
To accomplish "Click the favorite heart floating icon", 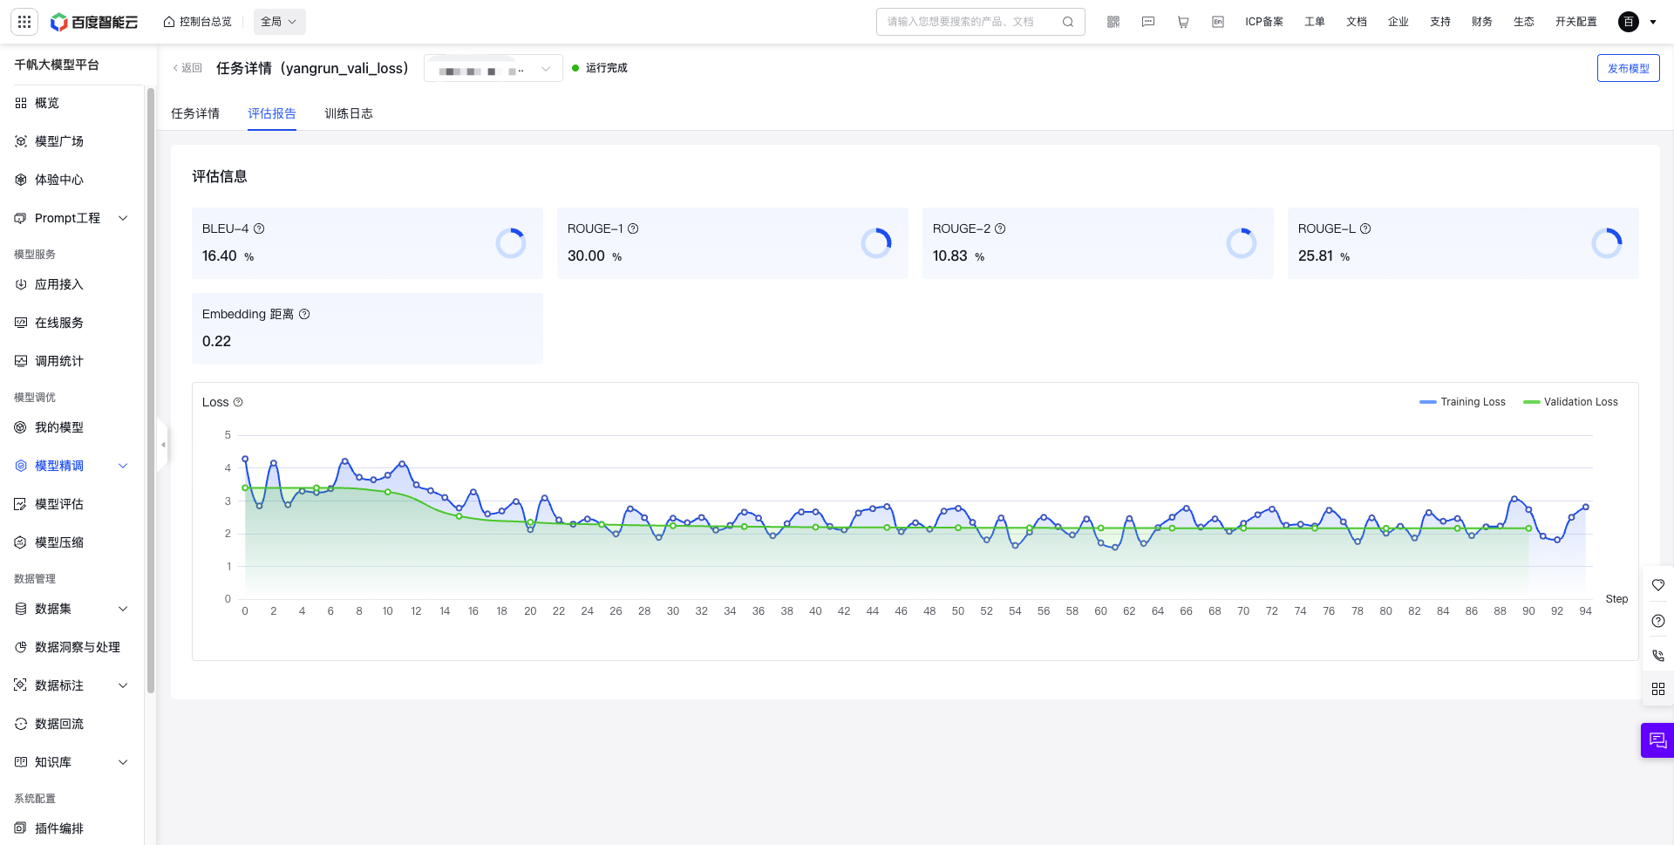I will [1658, 585].
